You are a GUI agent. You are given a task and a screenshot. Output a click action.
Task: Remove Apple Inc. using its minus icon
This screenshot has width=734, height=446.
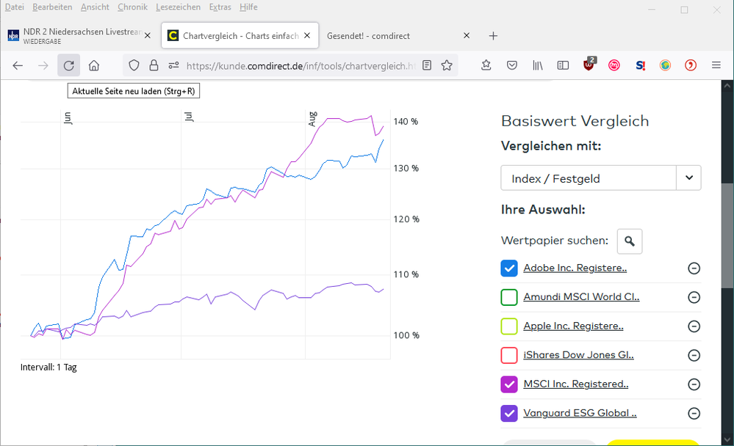tap(694, 326)
